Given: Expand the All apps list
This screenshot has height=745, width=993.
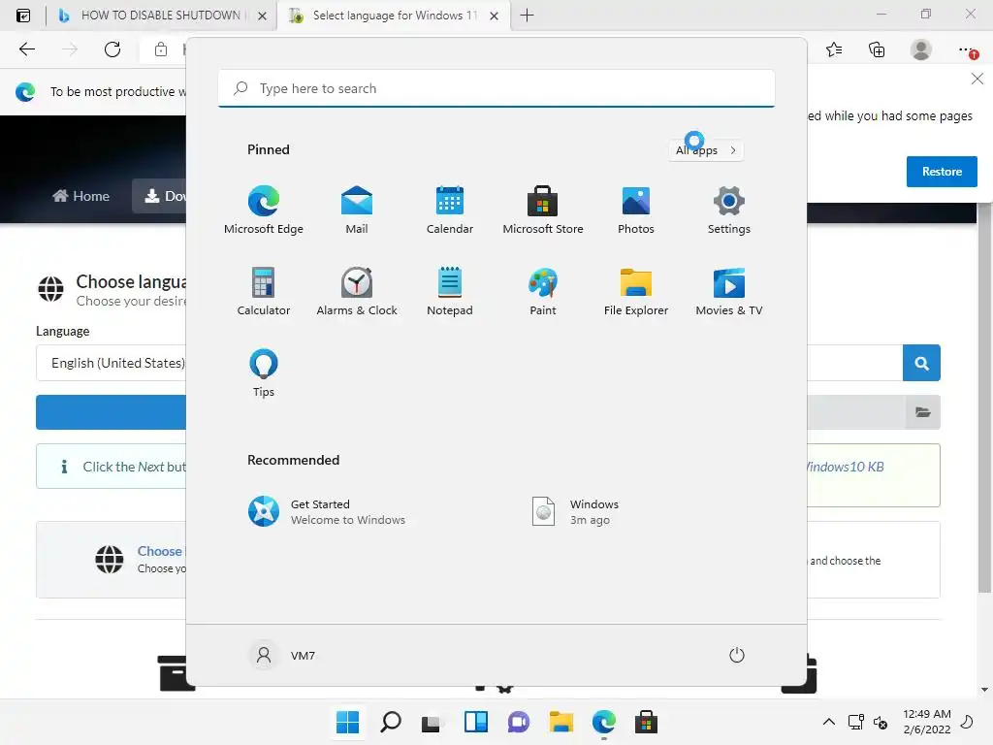Looking at the screenshot, I should (706, 150).
